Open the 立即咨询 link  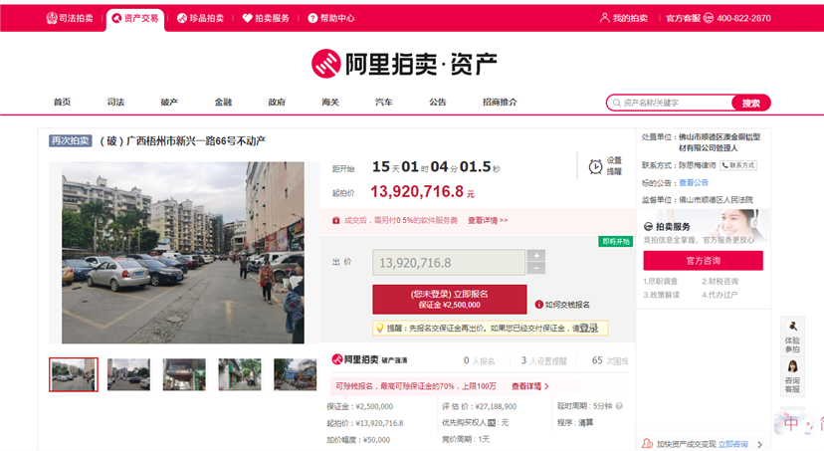coord(733,444)
